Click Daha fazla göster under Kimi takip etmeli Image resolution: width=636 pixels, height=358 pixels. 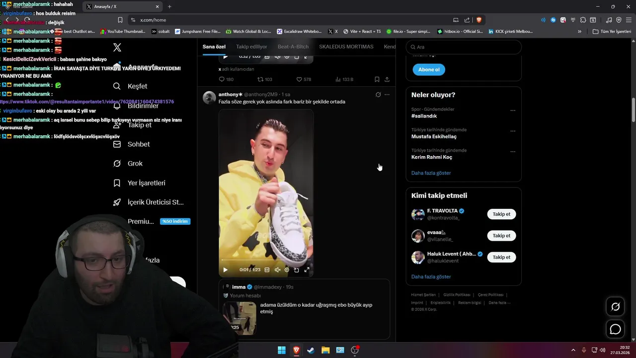(431, 276)
